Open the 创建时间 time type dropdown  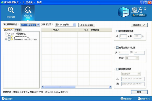[139, 74]
